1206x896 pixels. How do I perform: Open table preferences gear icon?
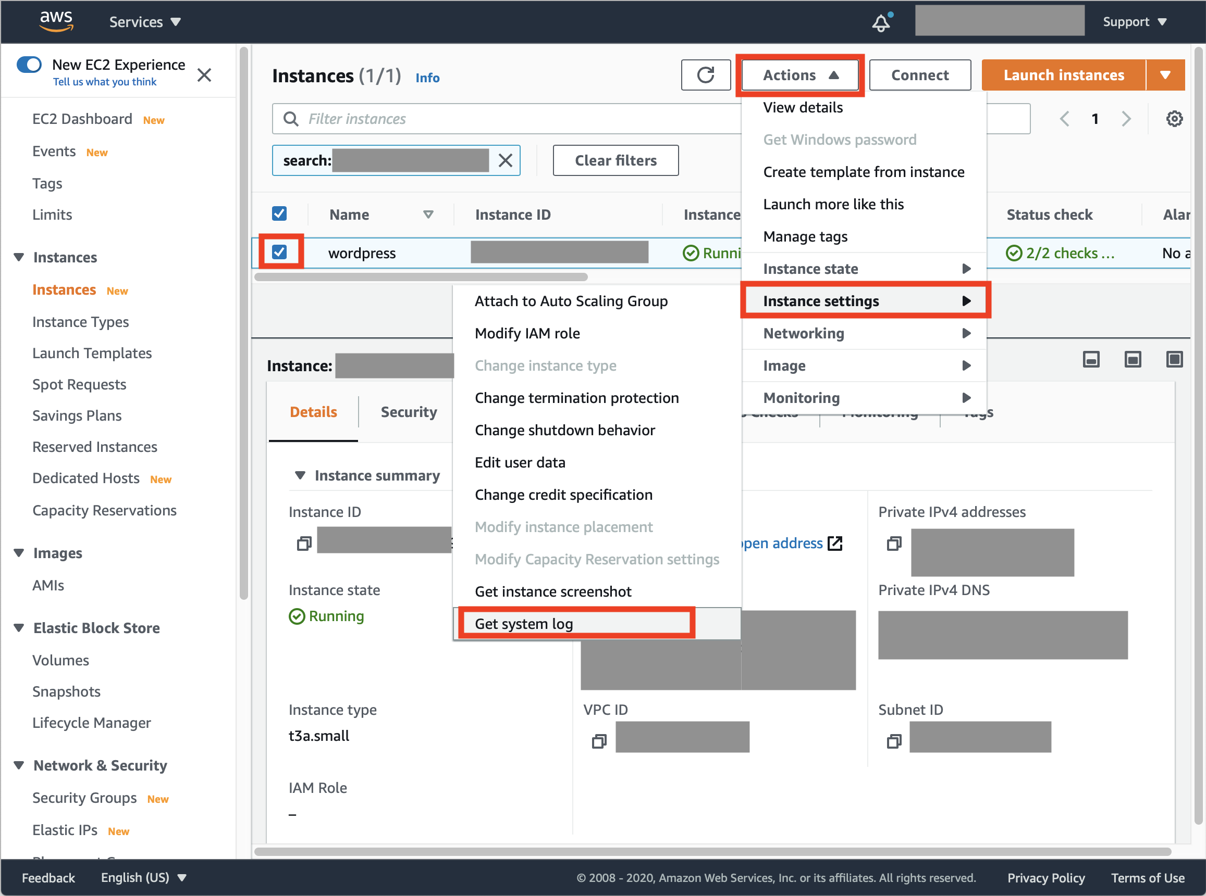point(1174,119)
